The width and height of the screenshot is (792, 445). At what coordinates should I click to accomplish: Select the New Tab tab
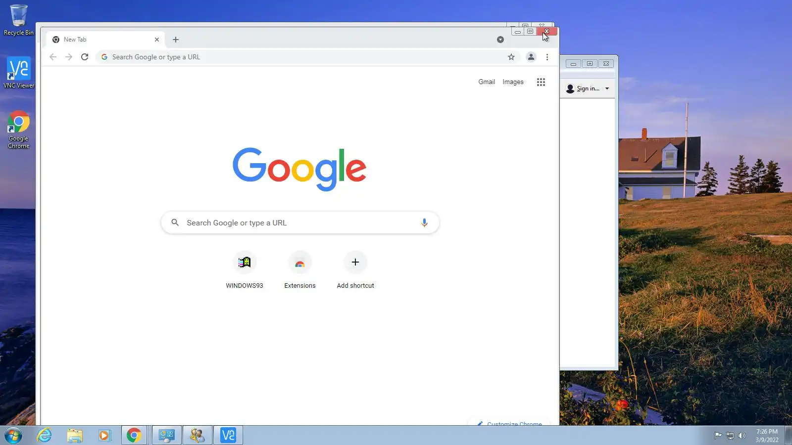105,40
